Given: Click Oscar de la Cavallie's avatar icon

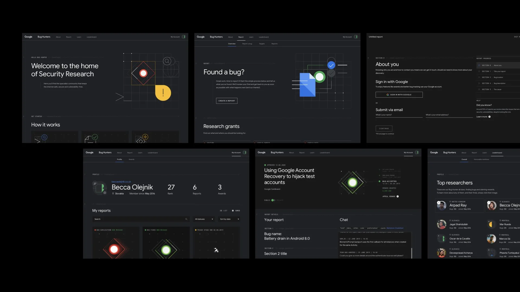Looking at the screenshot, I should 441,238.
